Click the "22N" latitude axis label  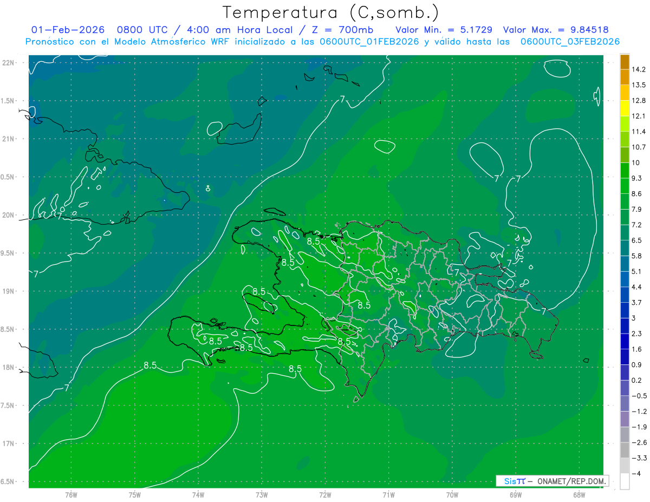pyautogui.click(x=9, y=63)
